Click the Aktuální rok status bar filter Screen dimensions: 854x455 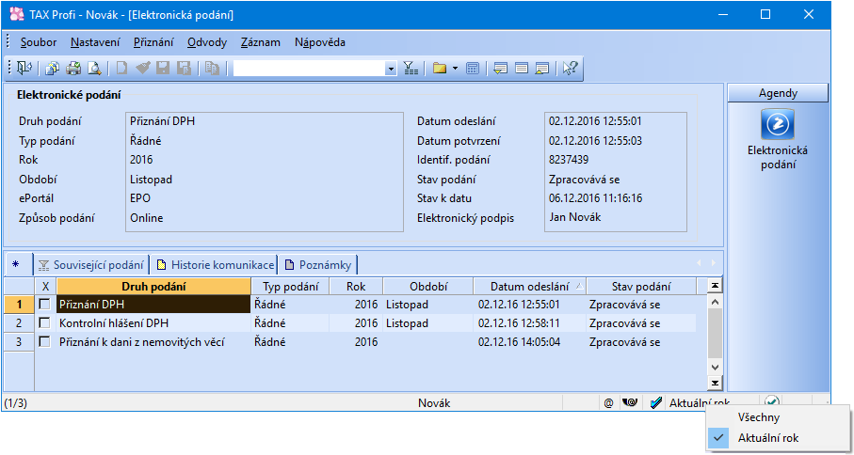(699, 402)
